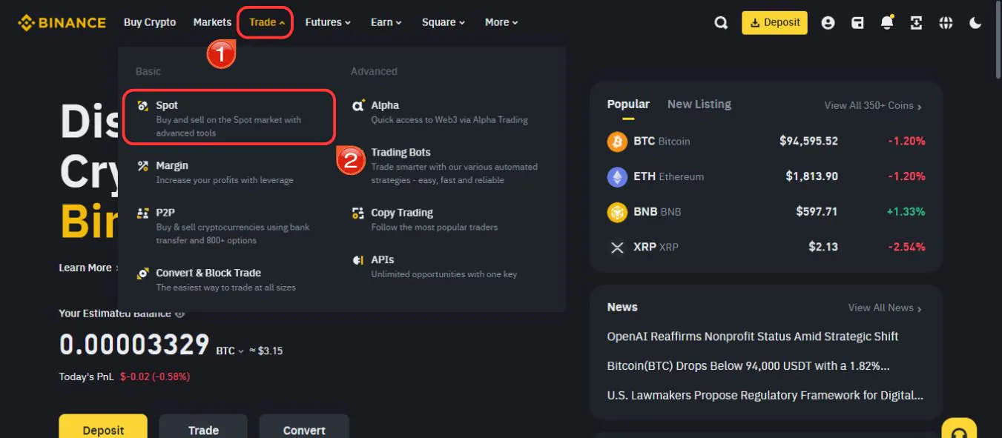The image size is (1002, 438).
Task: Expand the Futures dropdown menu
Action: coord(328,22)
